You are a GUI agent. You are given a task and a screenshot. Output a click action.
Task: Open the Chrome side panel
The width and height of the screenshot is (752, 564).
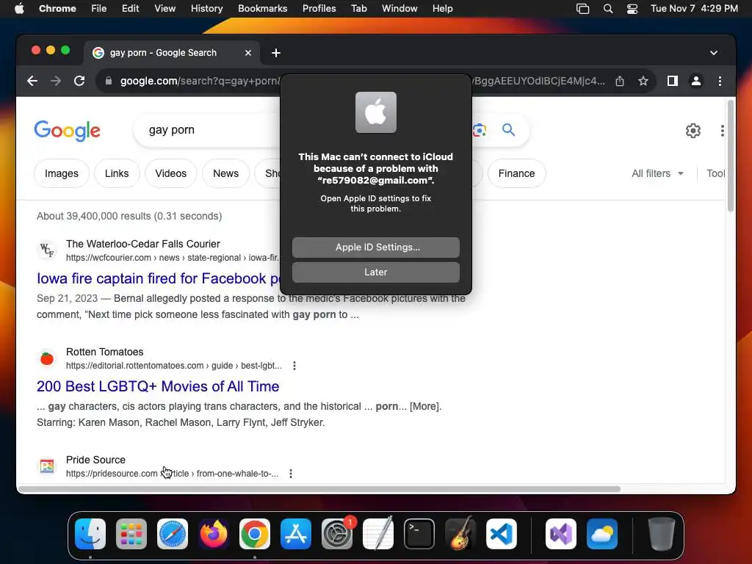(673, 81)
